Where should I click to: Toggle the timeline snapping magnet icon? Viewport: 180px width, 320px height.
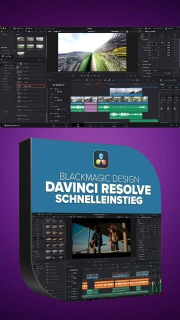[x=105, y=80]
